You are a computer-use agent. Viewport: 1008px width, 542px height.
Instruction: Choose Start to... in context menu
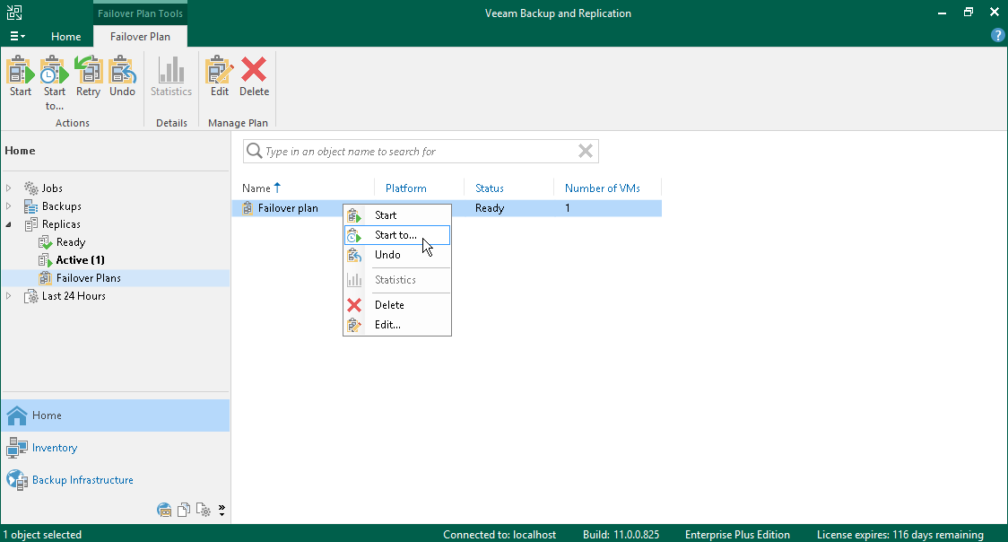tap(397, 235)
